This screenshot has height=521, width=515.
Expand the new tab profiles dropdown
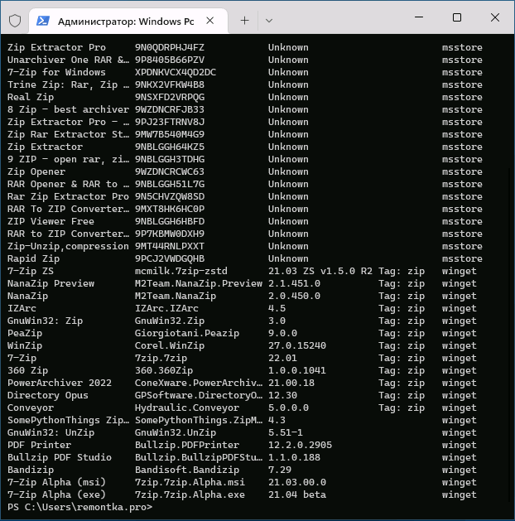click(271, 19)
